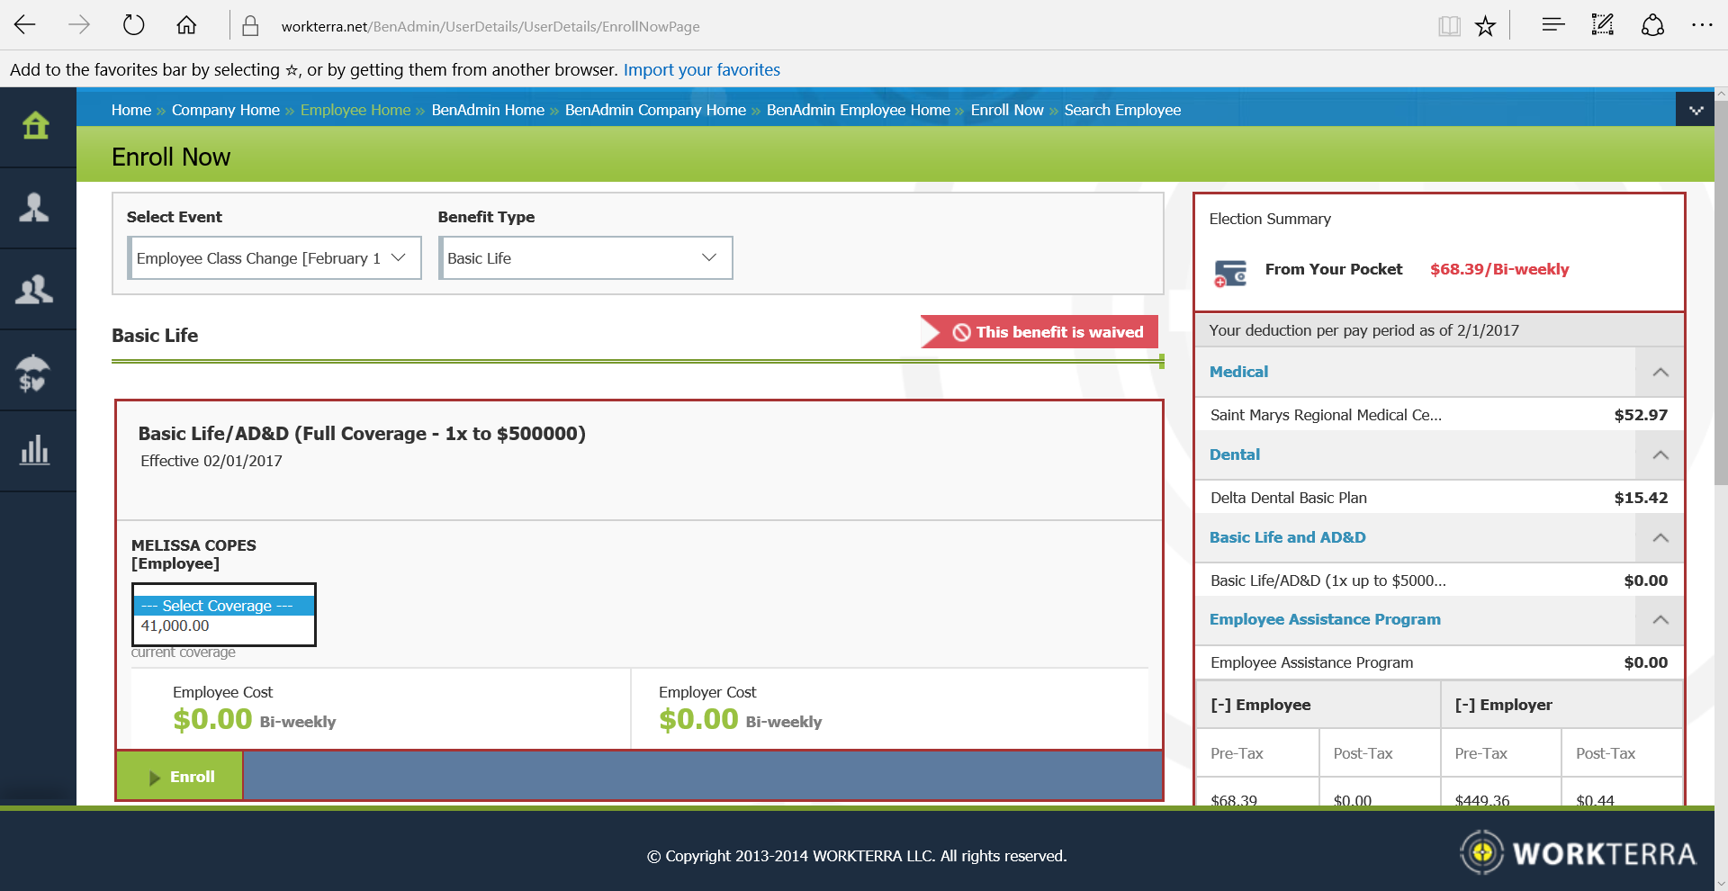Open the Web Notes pen icon
Viewport: 1728px width, 891px height.
[1602, 26]
